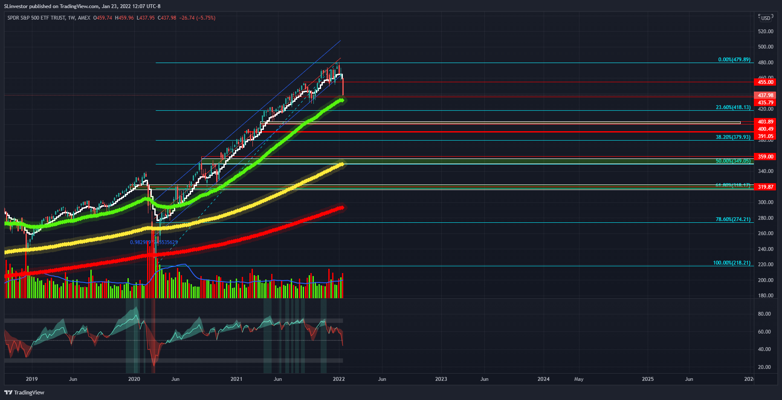Click the 2022 label on the time axis
Viewport: 782px width, 400px height.
(339, 379)
